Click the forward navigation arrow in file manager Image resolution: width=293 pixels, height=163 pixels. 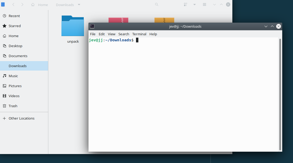click(22, 4)
